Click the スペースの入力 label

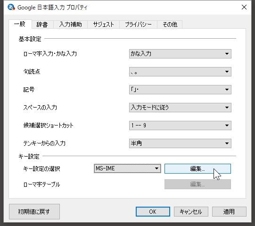tap(40, 107)
